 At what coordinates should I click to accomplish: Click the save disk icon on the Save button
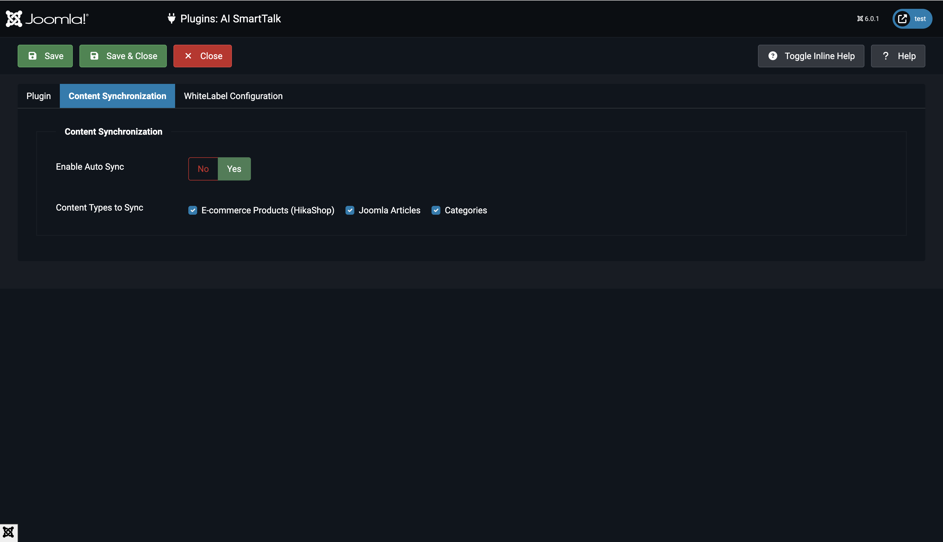pyautogui.click(x=33, y=56)
